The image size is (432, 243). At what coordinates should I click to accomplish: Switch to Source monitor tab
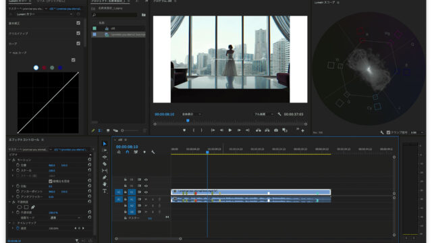51,1
